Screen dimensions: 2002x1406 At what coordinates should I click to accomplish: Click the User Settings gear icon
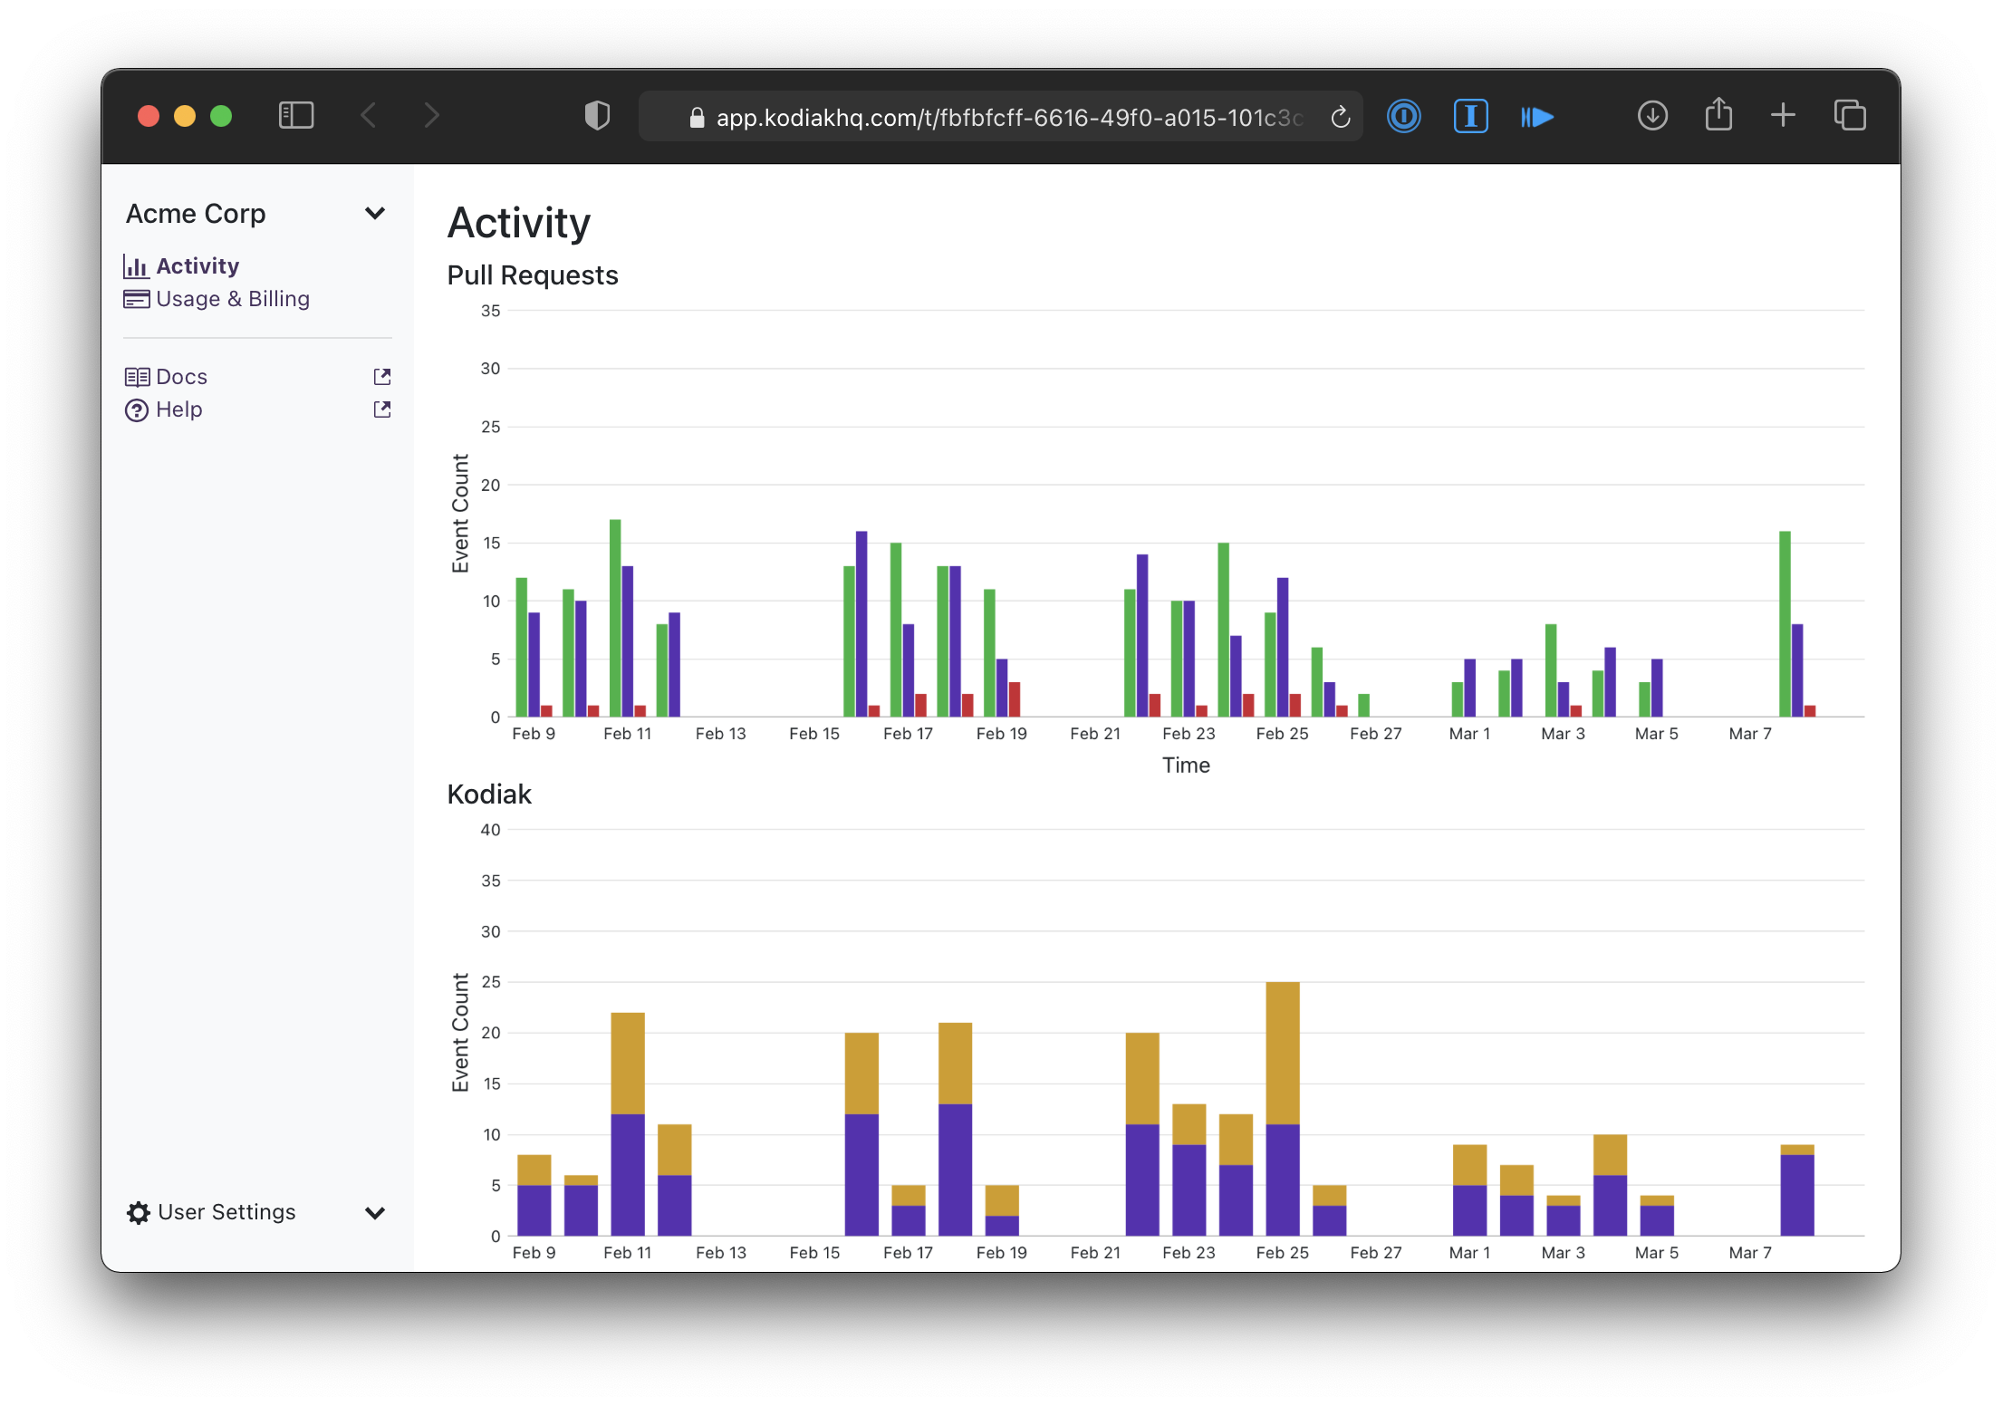(139, 1213)
